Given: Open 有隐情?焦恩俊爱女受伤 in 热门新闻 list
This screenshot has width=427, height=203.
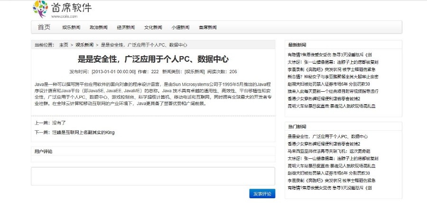Looking at the screenshot, I should pos(330,188).
